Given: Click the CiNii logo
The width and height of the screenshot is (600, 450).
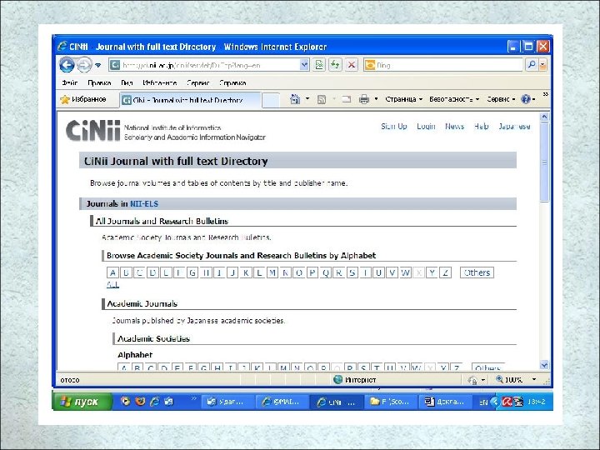Looking at the screenshot, I should [x=93, y=131].
